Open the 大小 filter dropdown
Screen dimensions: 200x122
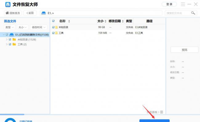(22, 27)
